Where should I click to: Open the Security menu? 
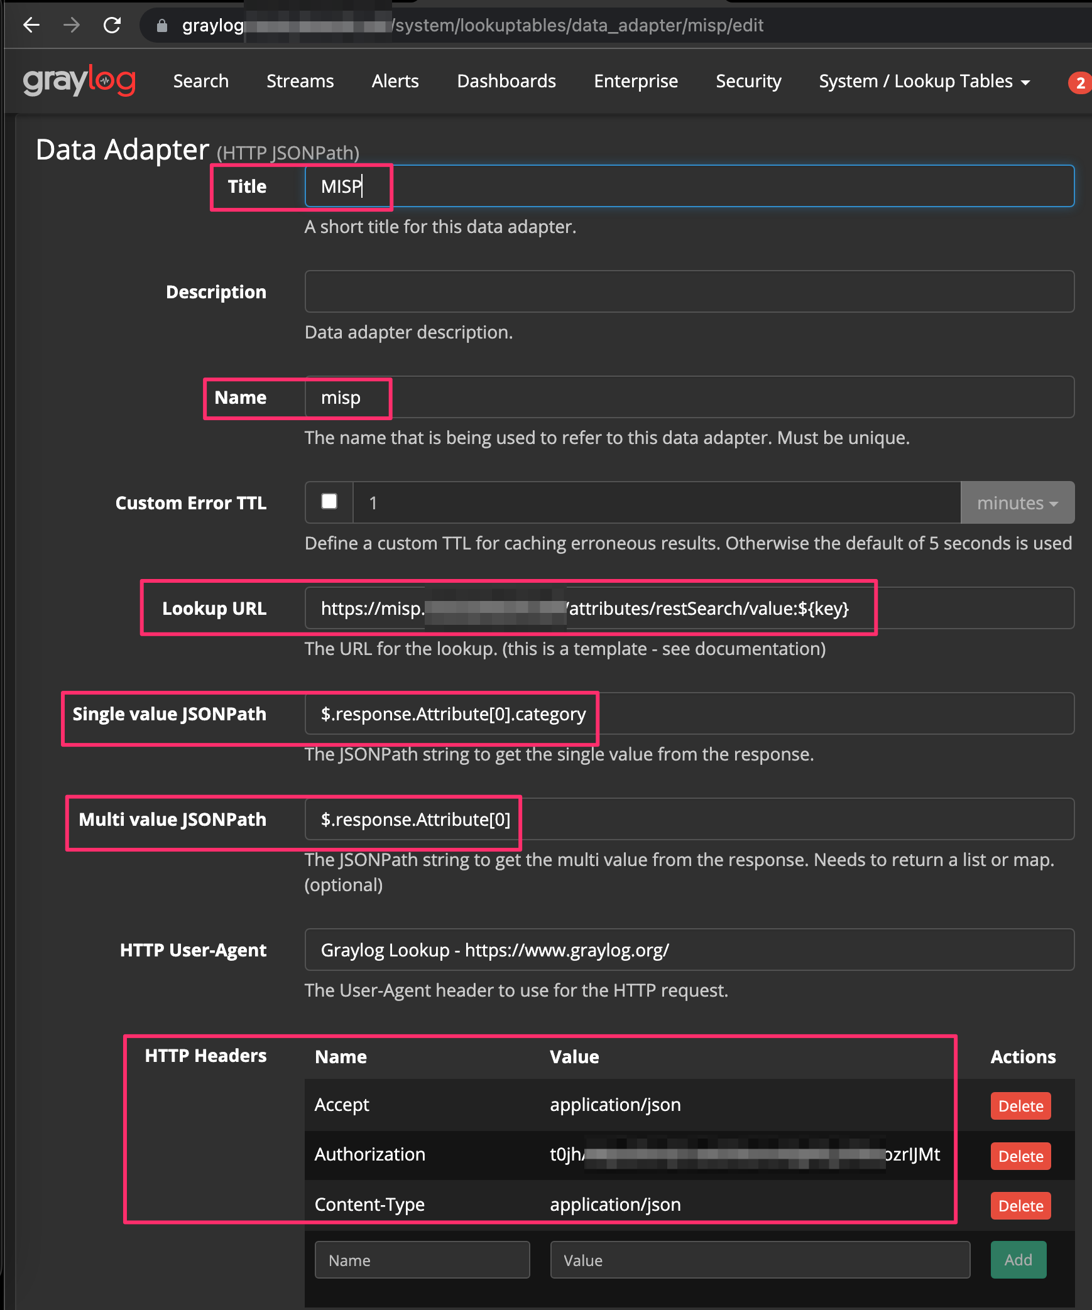pos(748,81)
